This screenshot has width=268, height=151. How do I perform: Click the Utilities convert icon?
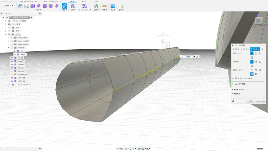pyautogui.click(x=84, y=6)
